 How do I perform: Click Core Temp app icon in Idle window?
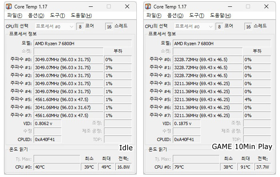[x=9, y=6]
